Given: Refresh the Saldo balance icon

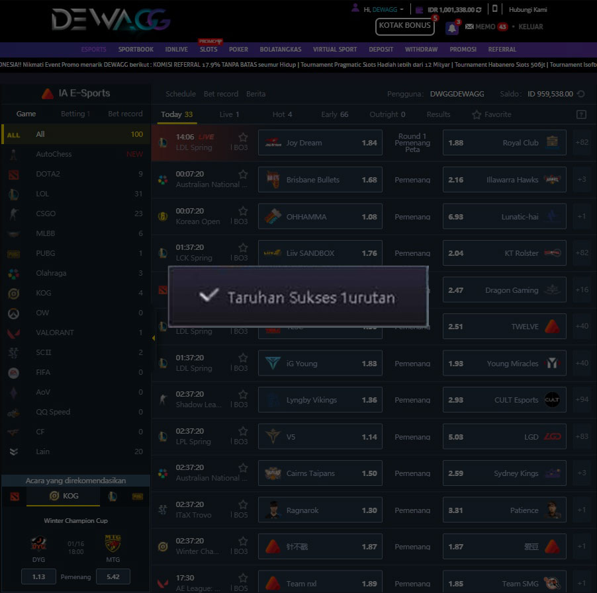Looking at the screenshot, I should point(581,94).
